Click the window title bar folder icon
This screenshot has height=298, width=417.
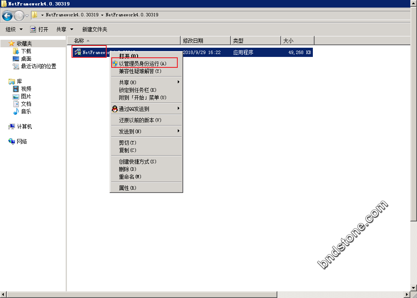coord(4,4)
